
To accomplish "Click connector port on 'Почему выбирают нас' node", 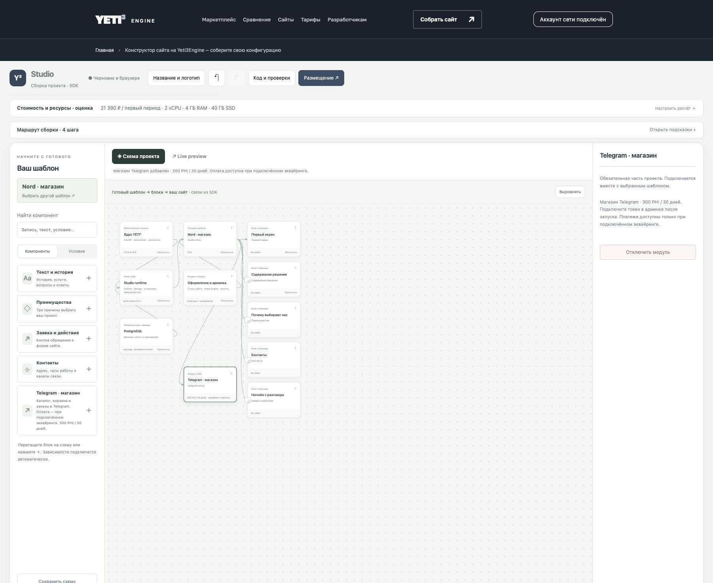I will coord(248,320).
